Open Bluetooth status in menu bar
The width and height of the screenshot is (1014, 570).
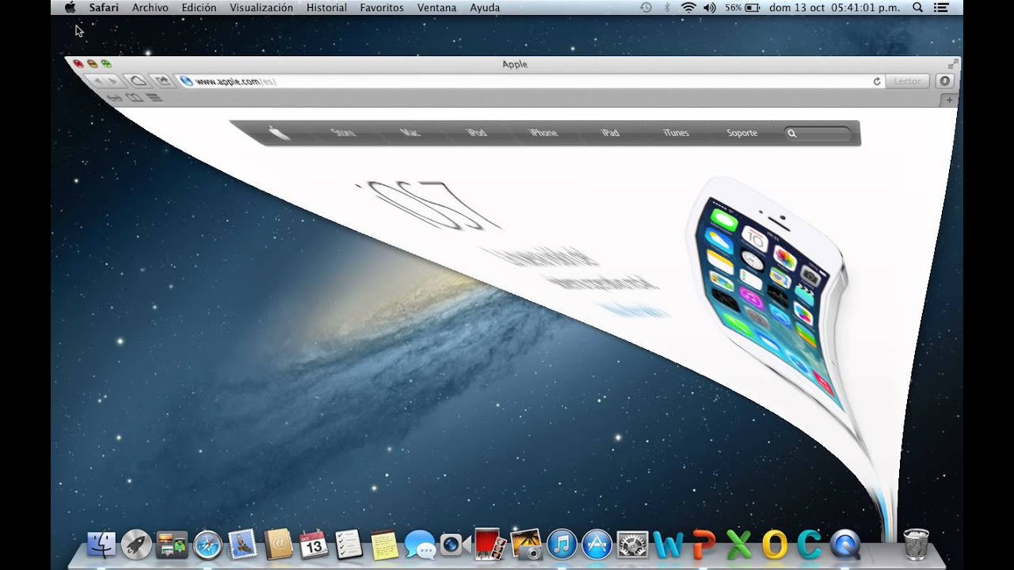point(666,8)
